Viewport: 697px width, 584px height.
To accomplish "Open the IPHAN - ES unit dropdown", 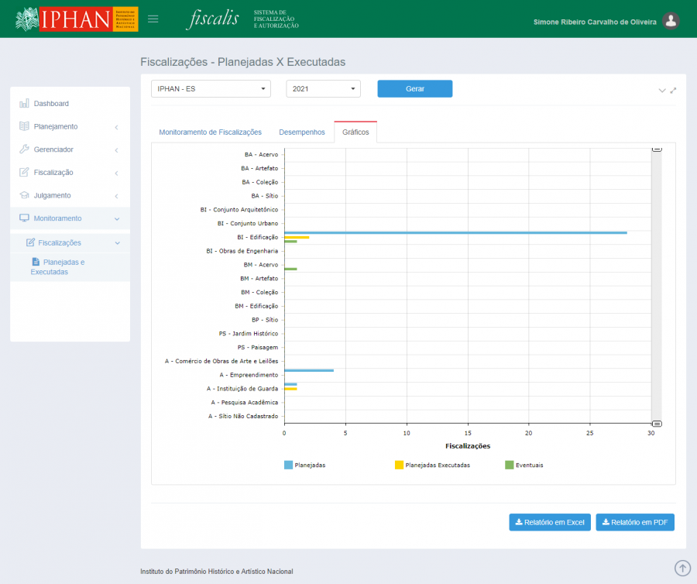I will click(211, 89).
